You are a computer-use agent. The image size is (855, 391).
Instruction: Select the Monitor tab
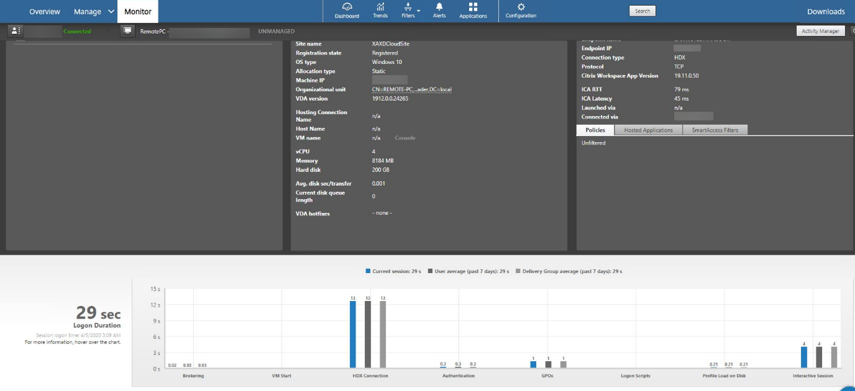(x=138, y=12)
